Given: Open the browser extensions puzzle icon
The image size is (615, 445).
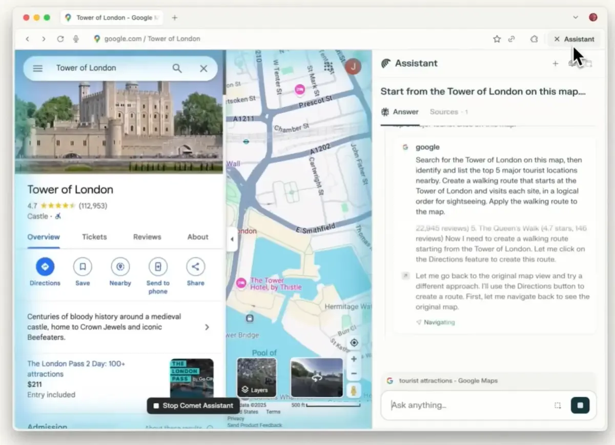Looking at the screenshot, I should click(x=534, y=39).
